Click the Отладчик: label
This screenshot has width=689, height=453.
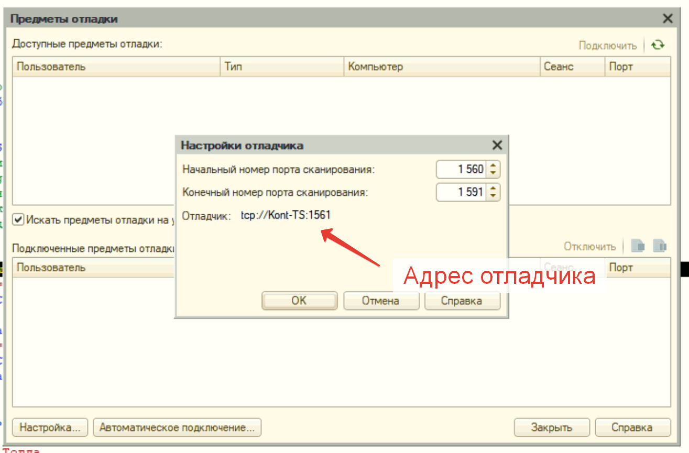click(206, 215)
